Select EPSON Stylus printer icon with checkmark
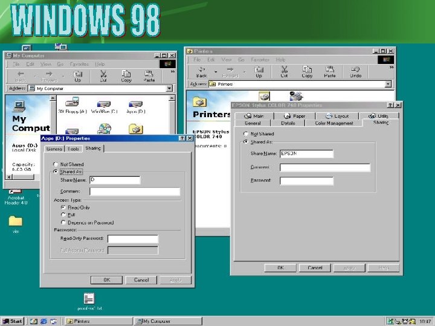Image resolution: width=435 pixels, height=326 pixels. [x=296, y=96]
